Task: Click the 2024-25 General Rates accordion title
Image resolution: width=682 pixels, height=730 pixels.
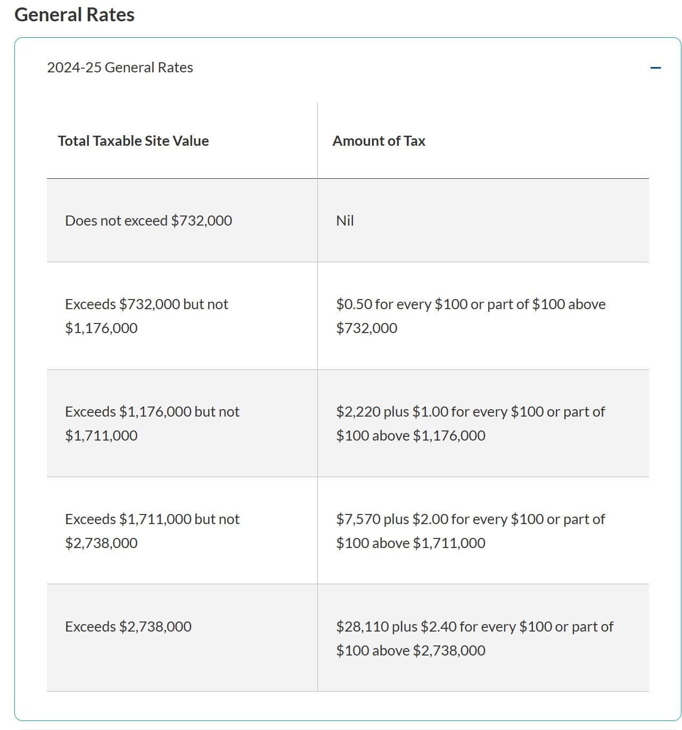Action: tap(120, 68)
